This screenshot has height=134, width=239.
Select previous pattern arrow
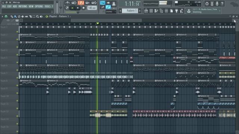[x=120, y=11]
